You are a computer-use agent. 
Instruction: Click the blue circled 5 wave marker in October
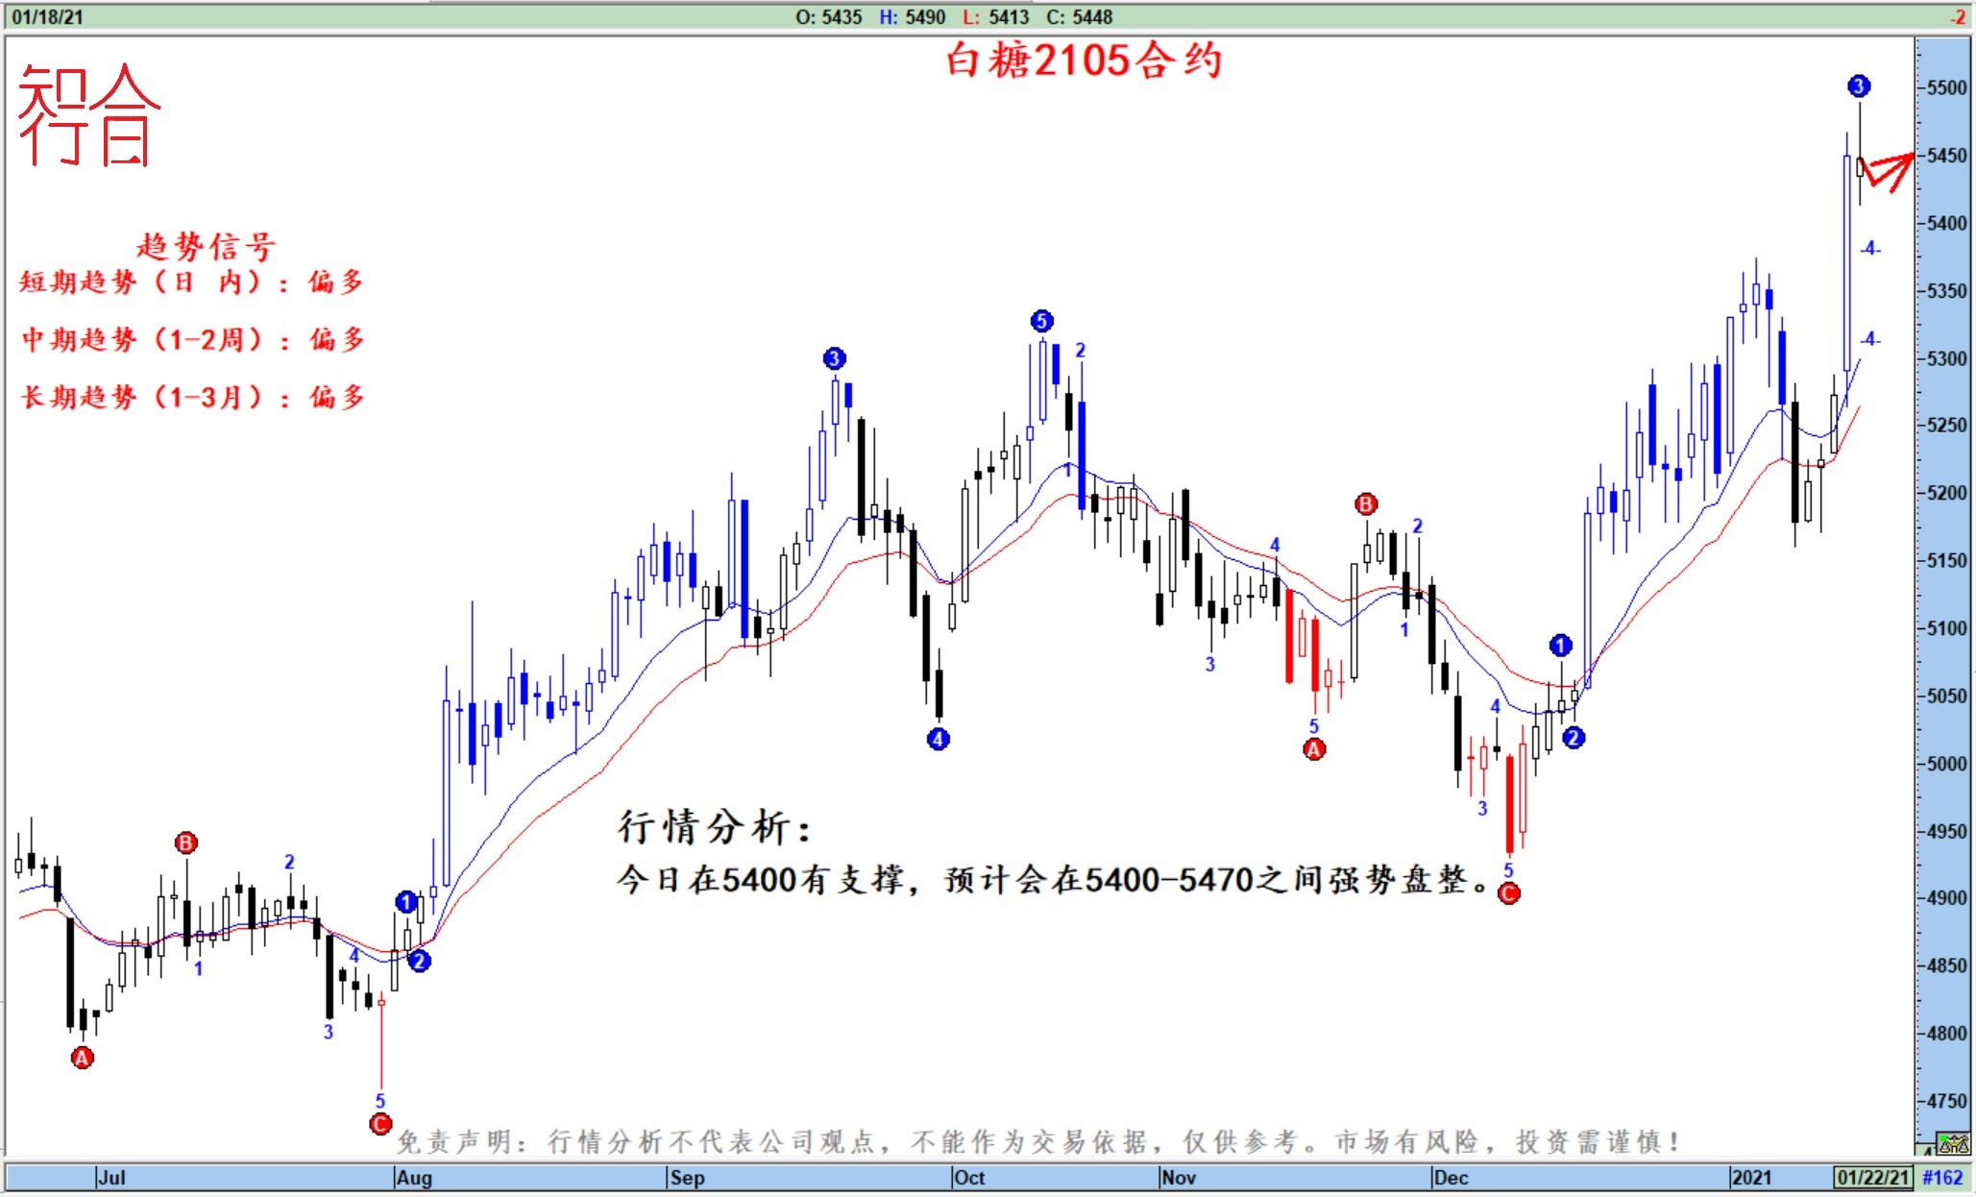tap(1041, 321)
